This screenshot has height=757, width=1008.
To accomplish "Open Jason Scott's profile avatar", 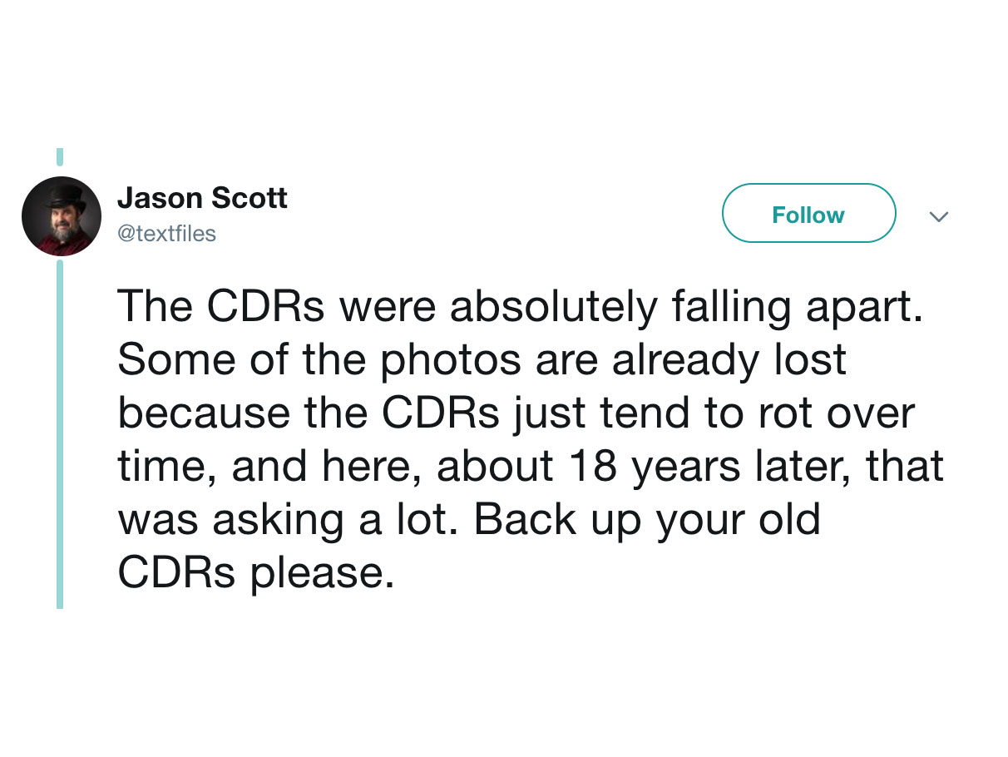I will [x=62, y=215].
